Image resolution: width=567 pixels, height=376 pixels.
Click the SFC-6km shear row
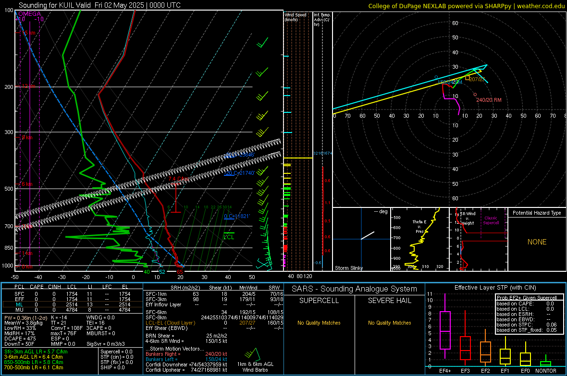[214, 312]
